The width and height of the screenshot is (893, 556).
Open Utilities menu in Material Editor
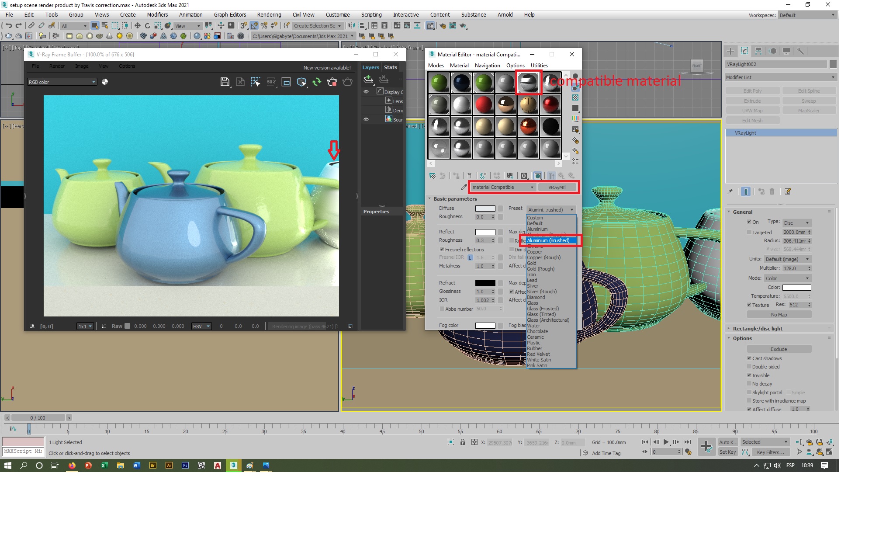539,66
